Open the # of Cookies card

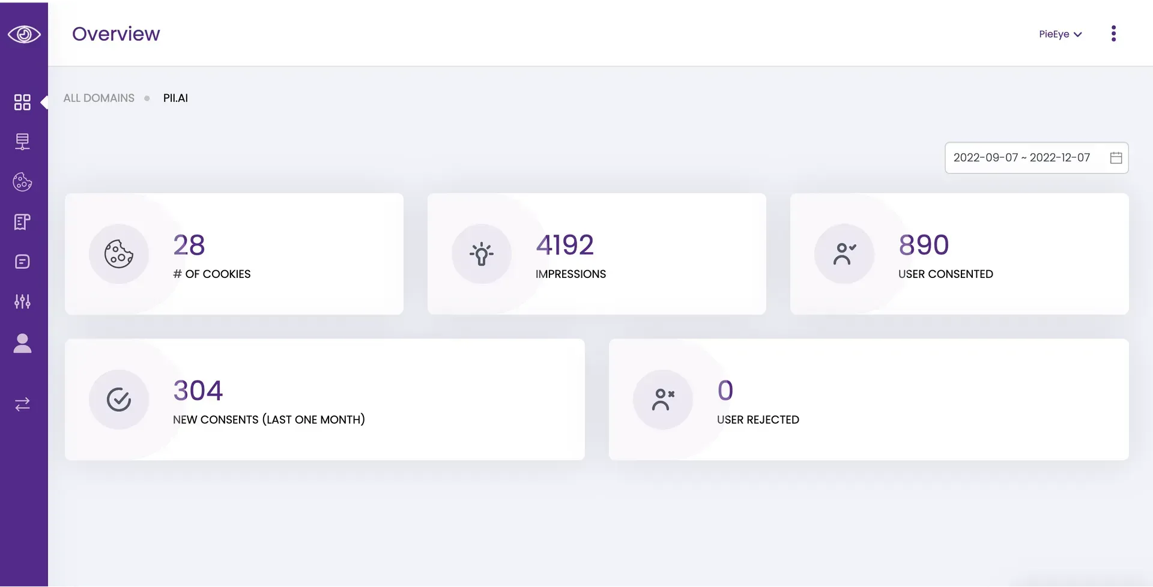234,254
